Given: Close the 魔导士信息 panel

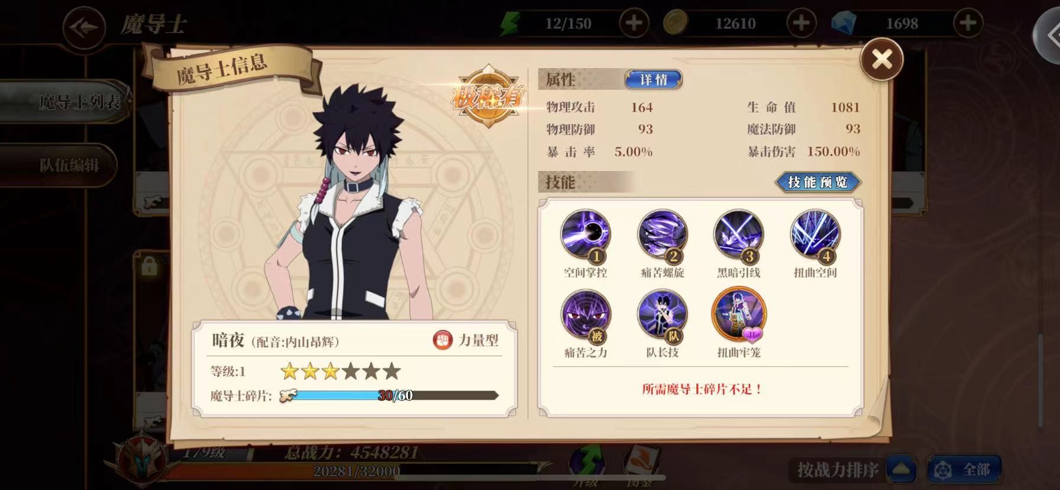Looking at the screenshot, I should pyautogui.click(x=882, y=59).
